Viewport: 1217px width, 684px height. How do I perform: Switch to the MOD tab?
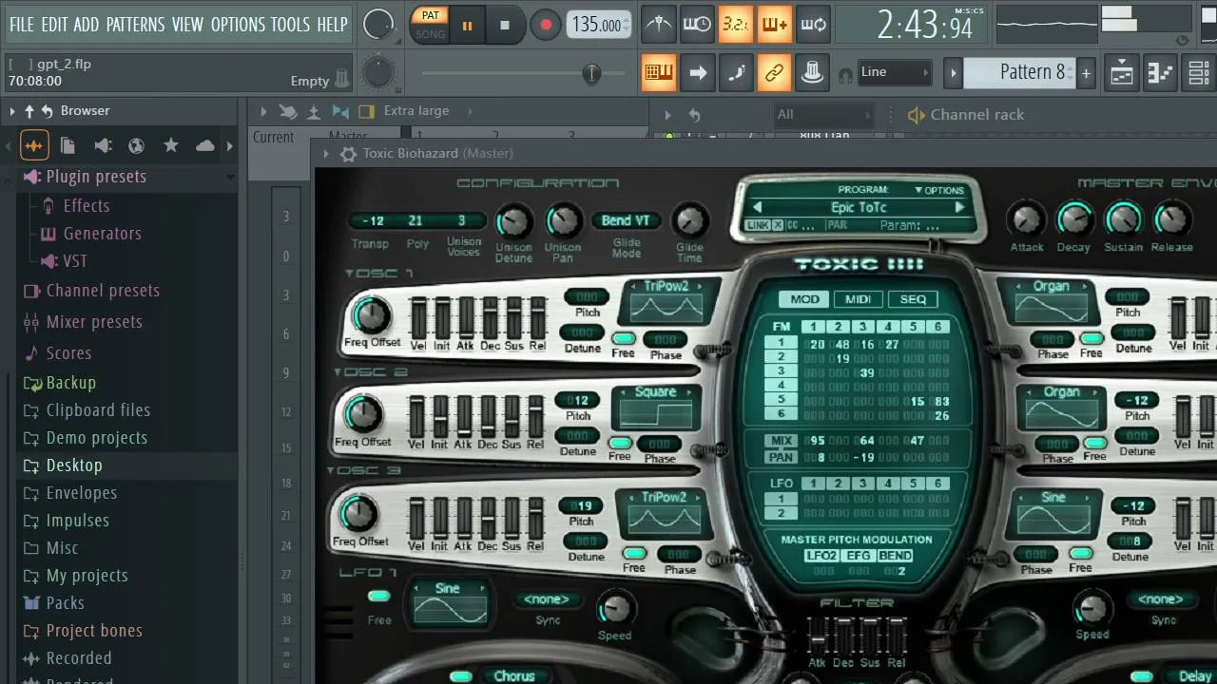pyautogui.click(x=804, y=299)
